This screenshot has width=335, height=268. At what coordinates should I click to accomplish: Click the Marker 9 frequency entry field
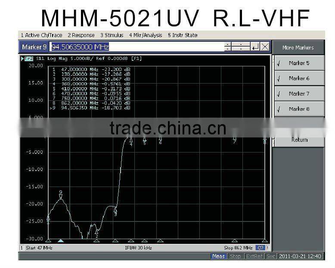coord(137,47)
